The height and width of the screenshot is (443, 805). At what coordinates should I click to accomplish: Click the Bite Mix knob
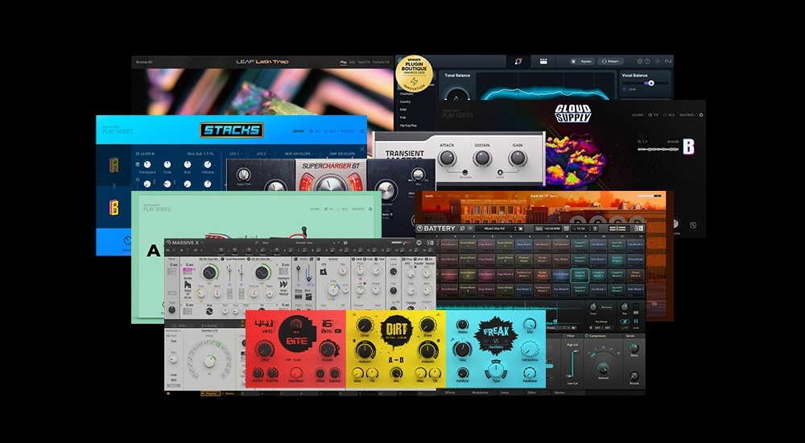(295, 323)
